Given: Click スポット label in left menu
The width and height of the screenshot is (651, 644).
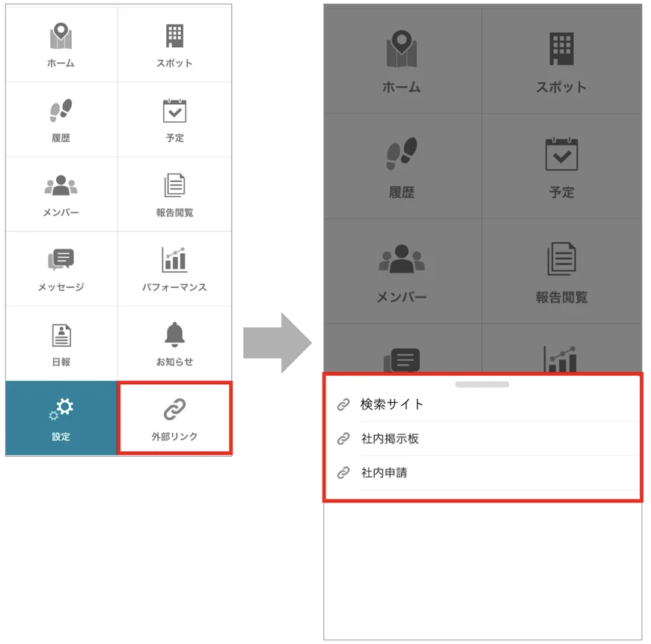Looking at the screenshot, I should [x=174, y=63].
